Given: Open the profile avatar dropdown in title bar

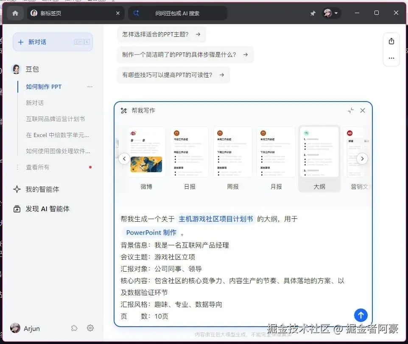Looking at the screenshot, I should (331, 13).
